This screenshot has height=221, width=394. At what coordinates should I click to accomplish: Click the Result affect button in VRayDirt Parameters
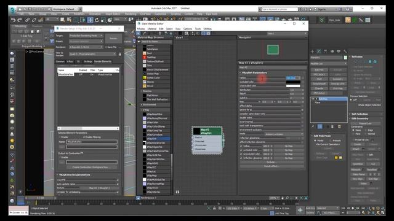coord(271,166)
